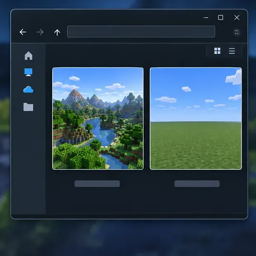The width and height of the screenshot is (256, 256).
Task: Go forward with the right arrow
Action: (x=40, y=32)
